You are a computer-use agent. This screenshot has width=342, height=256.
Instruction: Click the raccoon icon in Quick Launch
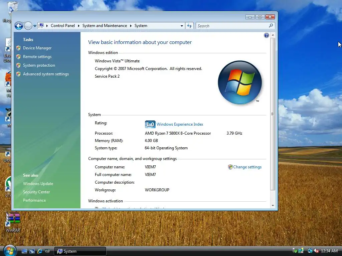(47, 251)
